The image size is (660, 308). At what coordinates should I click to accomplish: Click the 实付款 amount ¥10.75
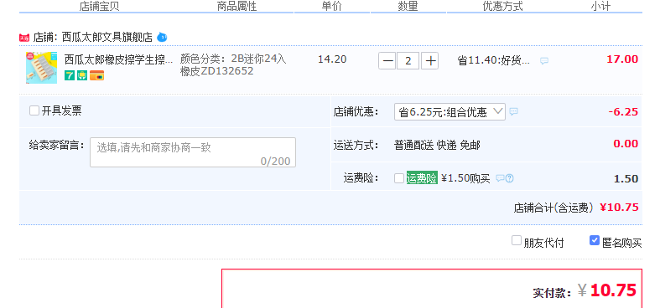(606, 290)
